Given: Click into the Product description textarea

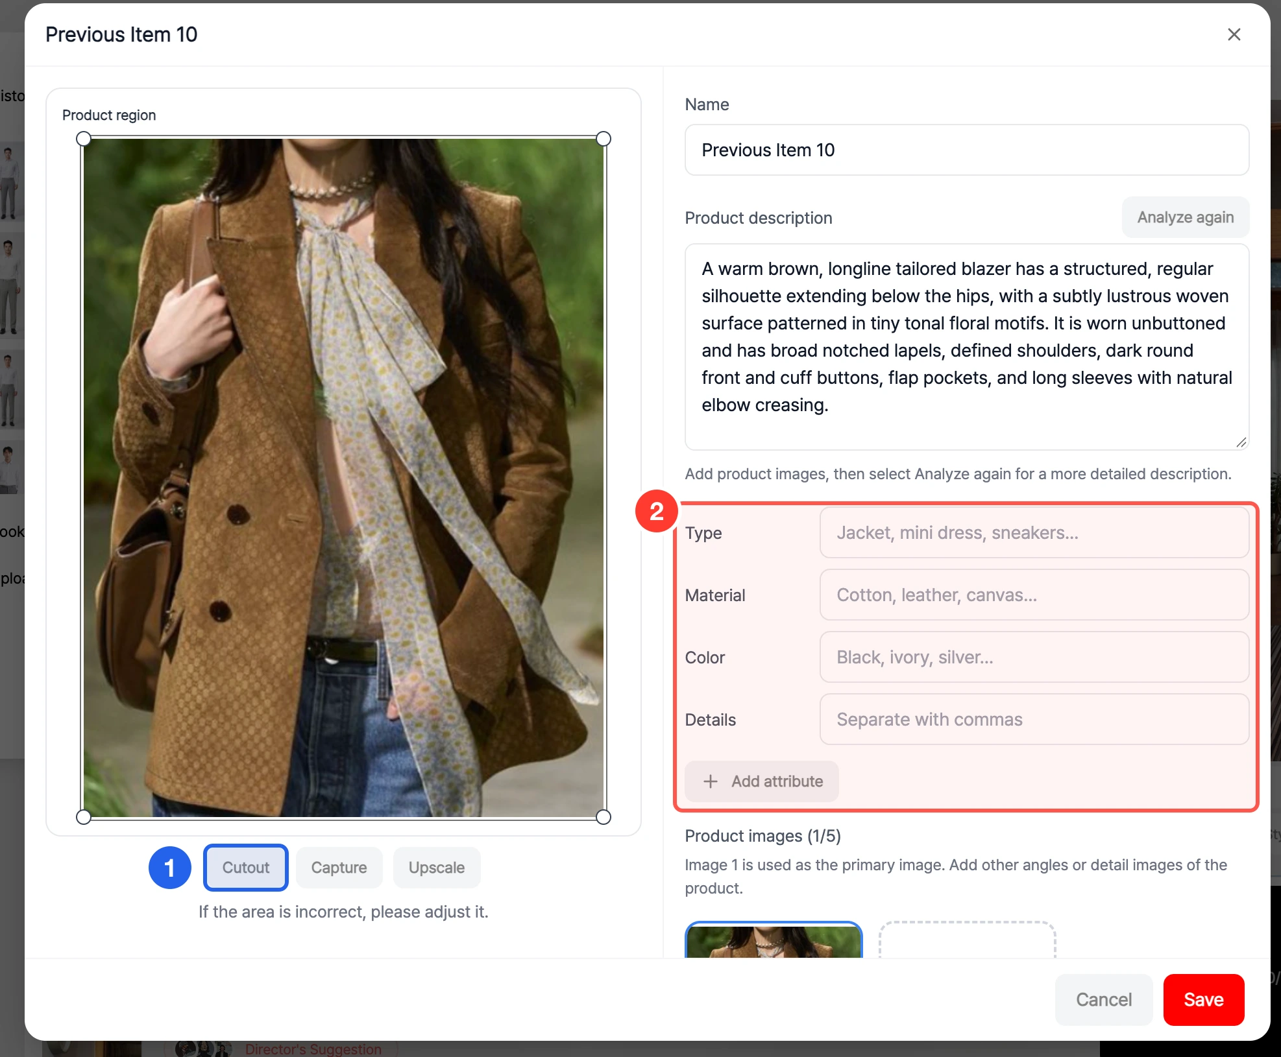Looking at the screenshot, I should tap(966, 347).
